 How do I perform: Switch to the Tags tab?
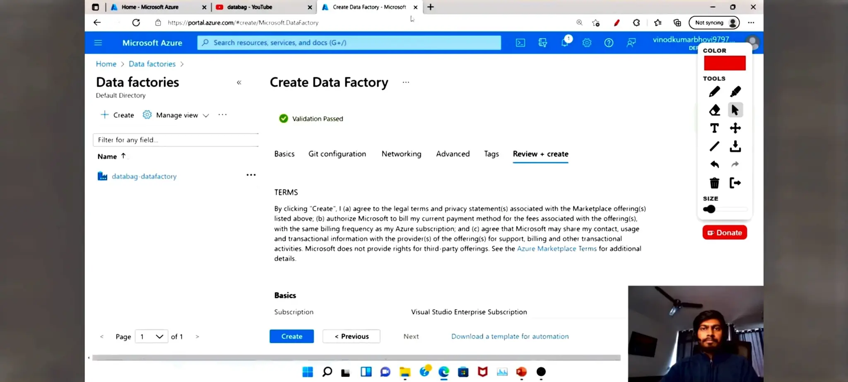(x=491, y=154)
